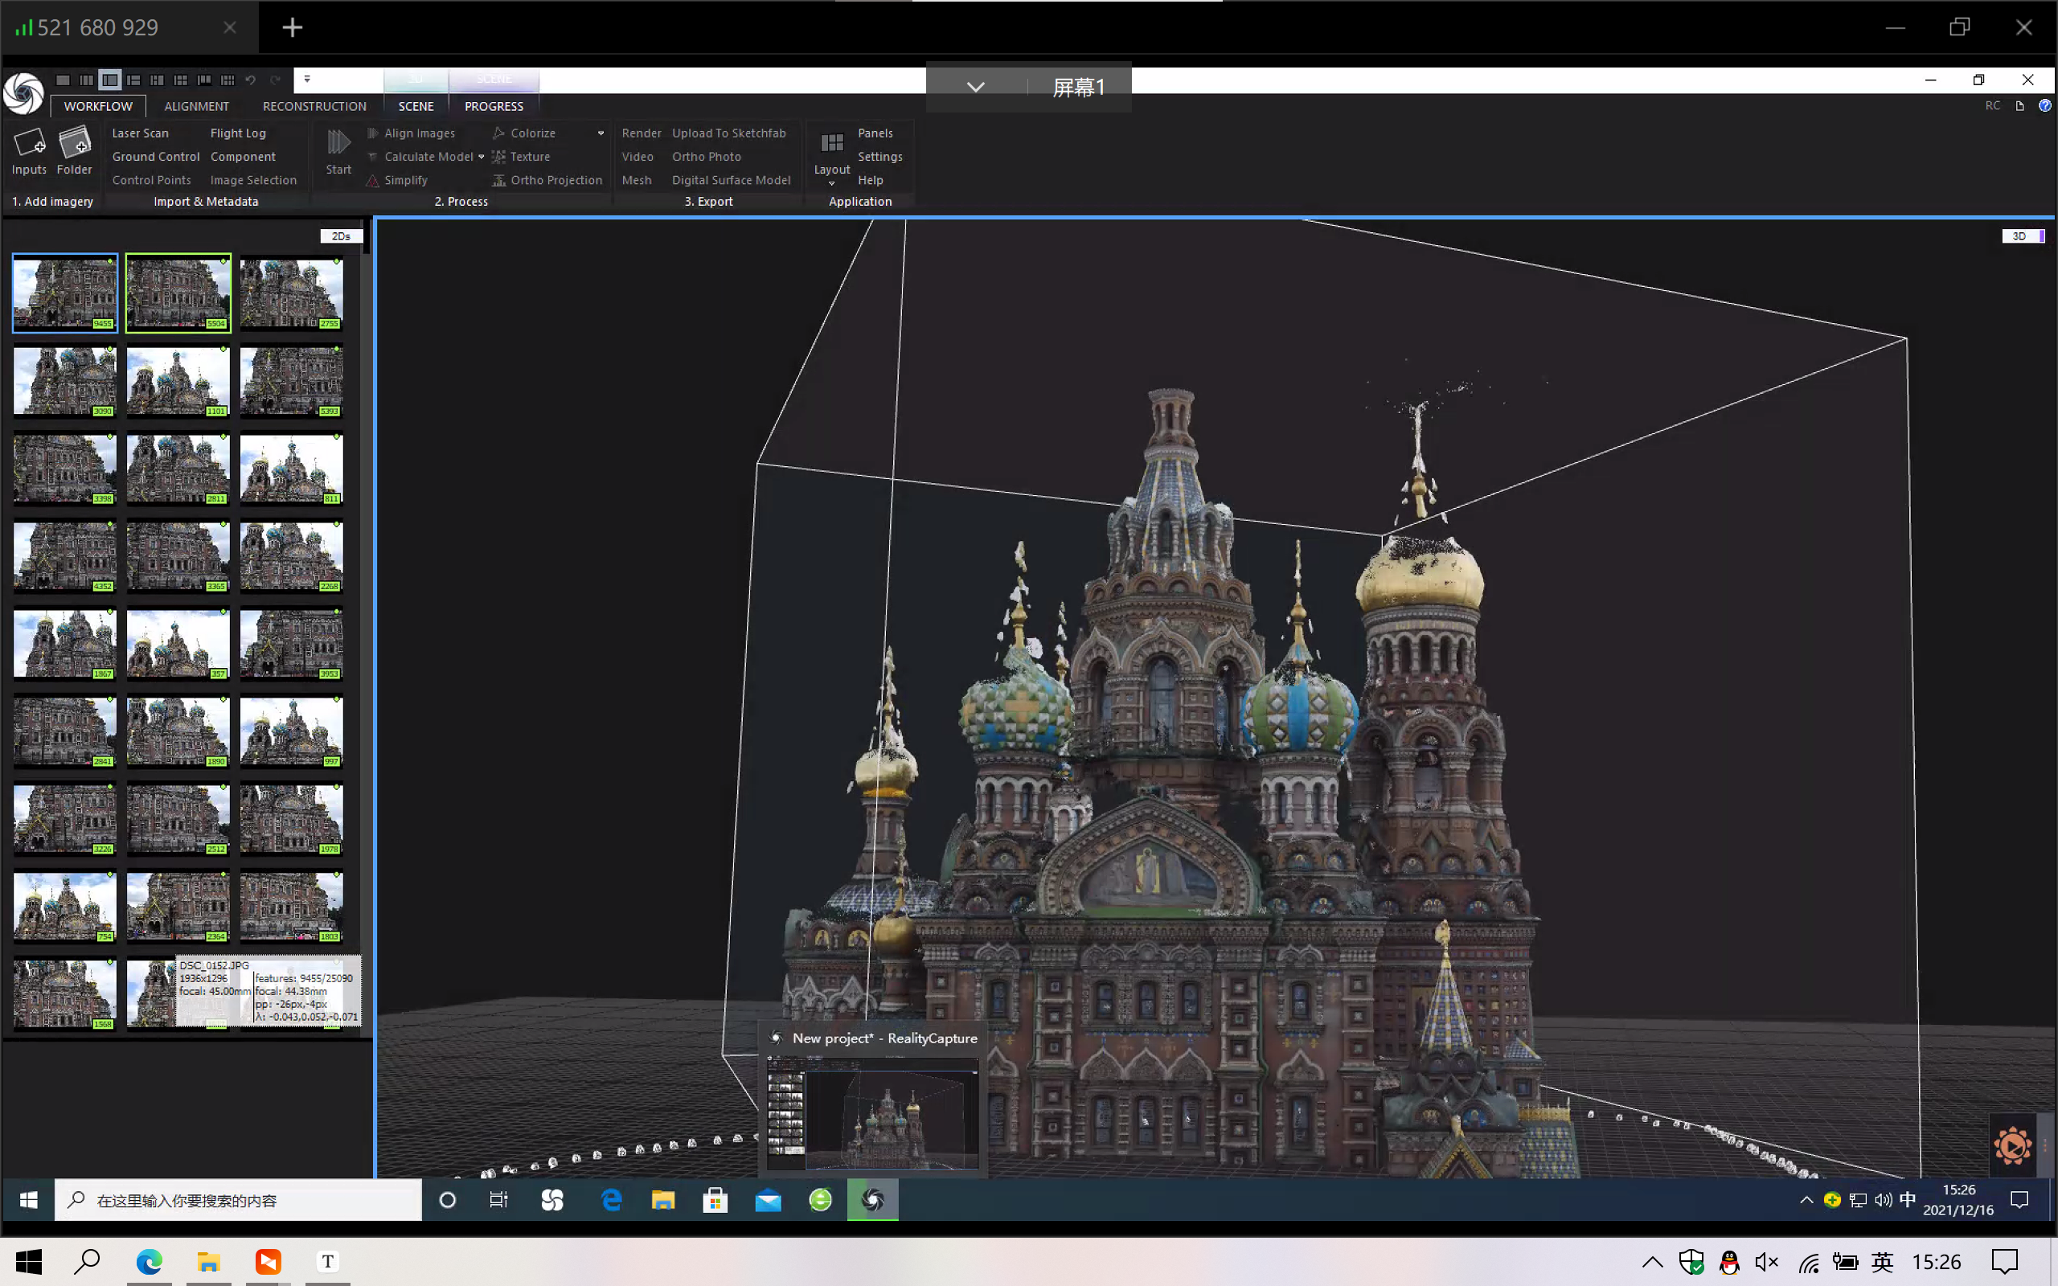The image size is (2058, 1286).
Task: Click Upload To Sketchfab button
Action: coord(729,133)
